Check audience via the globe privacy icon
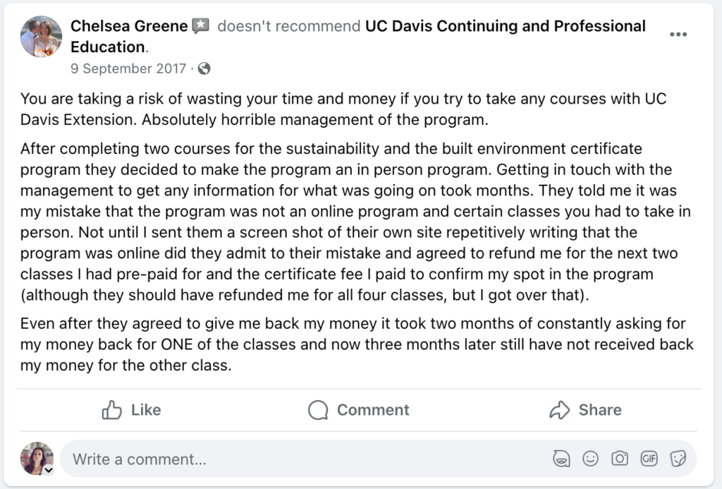This screenshot has height=489, width=722. 204,68
